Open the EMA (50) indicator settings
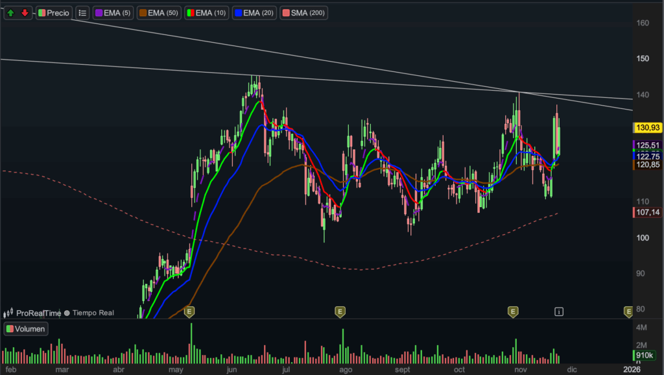664x375 pixels. [159, 13]
